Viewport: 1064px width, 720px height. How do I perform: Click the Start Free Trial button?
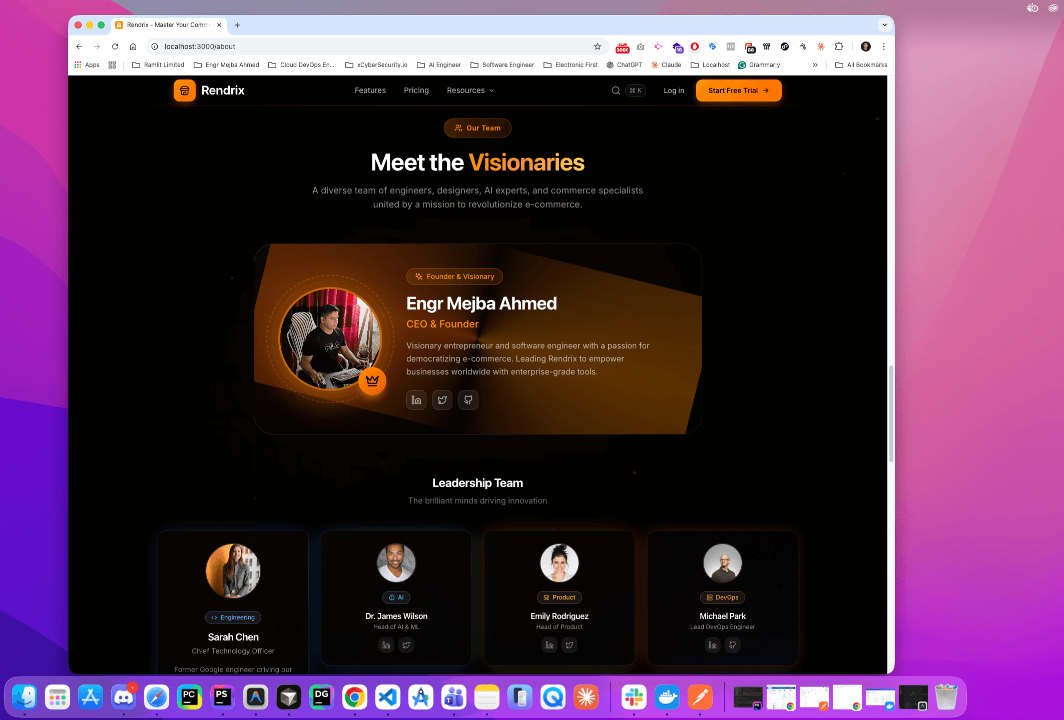(x=738, y=90)
